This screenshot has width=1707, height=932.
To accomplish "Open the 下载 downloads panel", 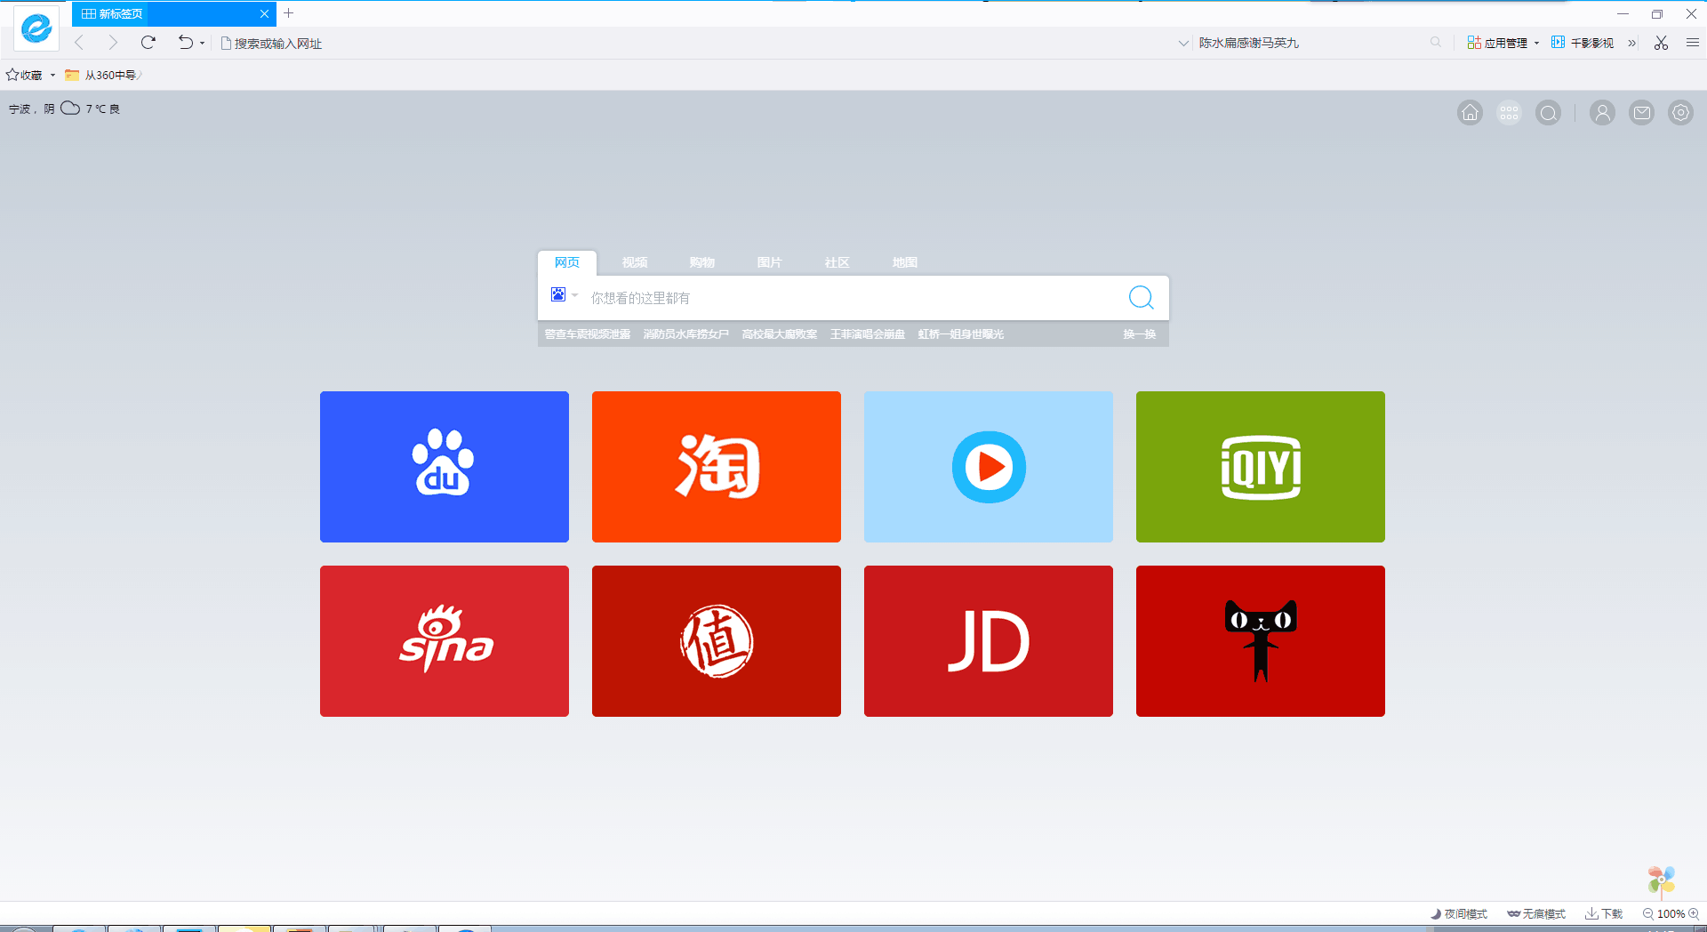I will pyautogui.click(x=1604, y=914).
